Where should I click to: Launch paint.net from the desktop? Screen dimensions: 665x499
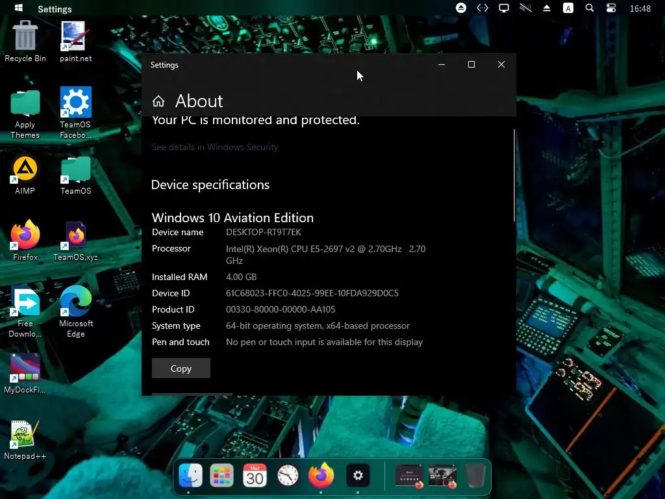75,42
